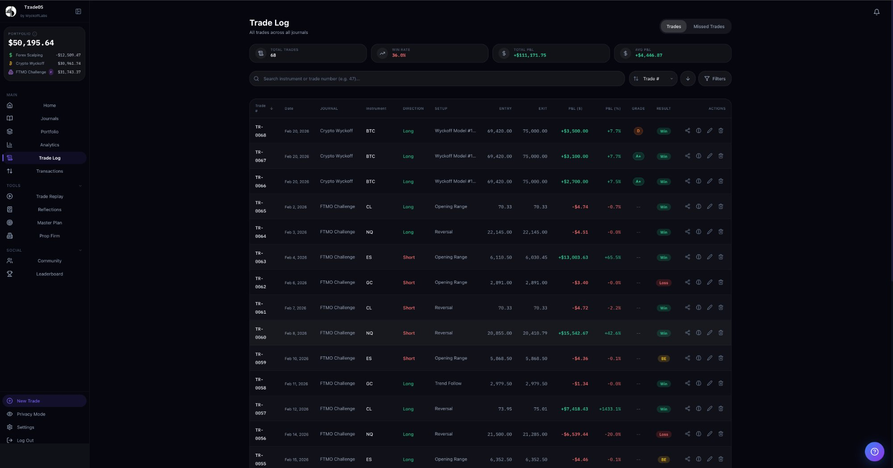The width and height of the screenshot is (893, 468).
Task: Click the Prop Firm sidebar icon
Action: pyautogui.click(x=10, y=236)
